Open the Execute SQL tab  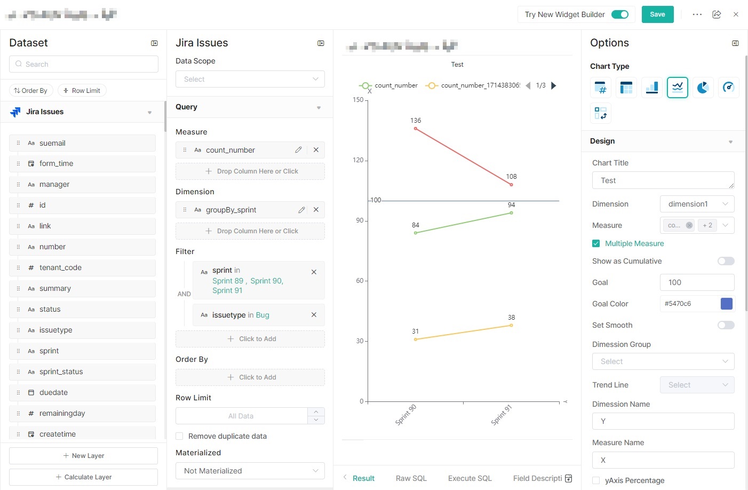click(470, 478)
